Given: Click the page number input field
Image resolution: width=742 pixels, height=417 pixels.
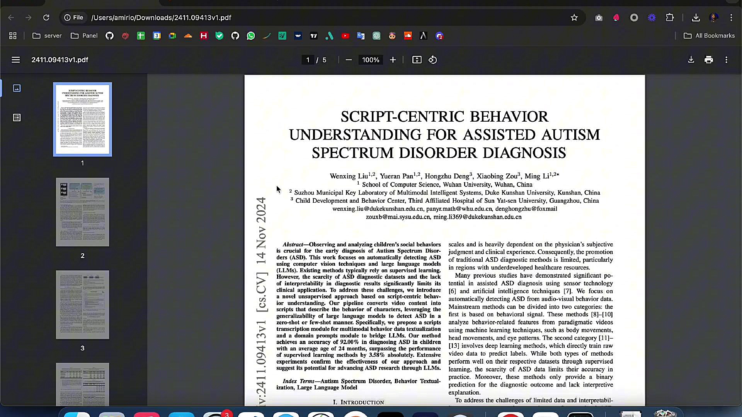Looking at the screenshot, I should [x=308, y=60].
